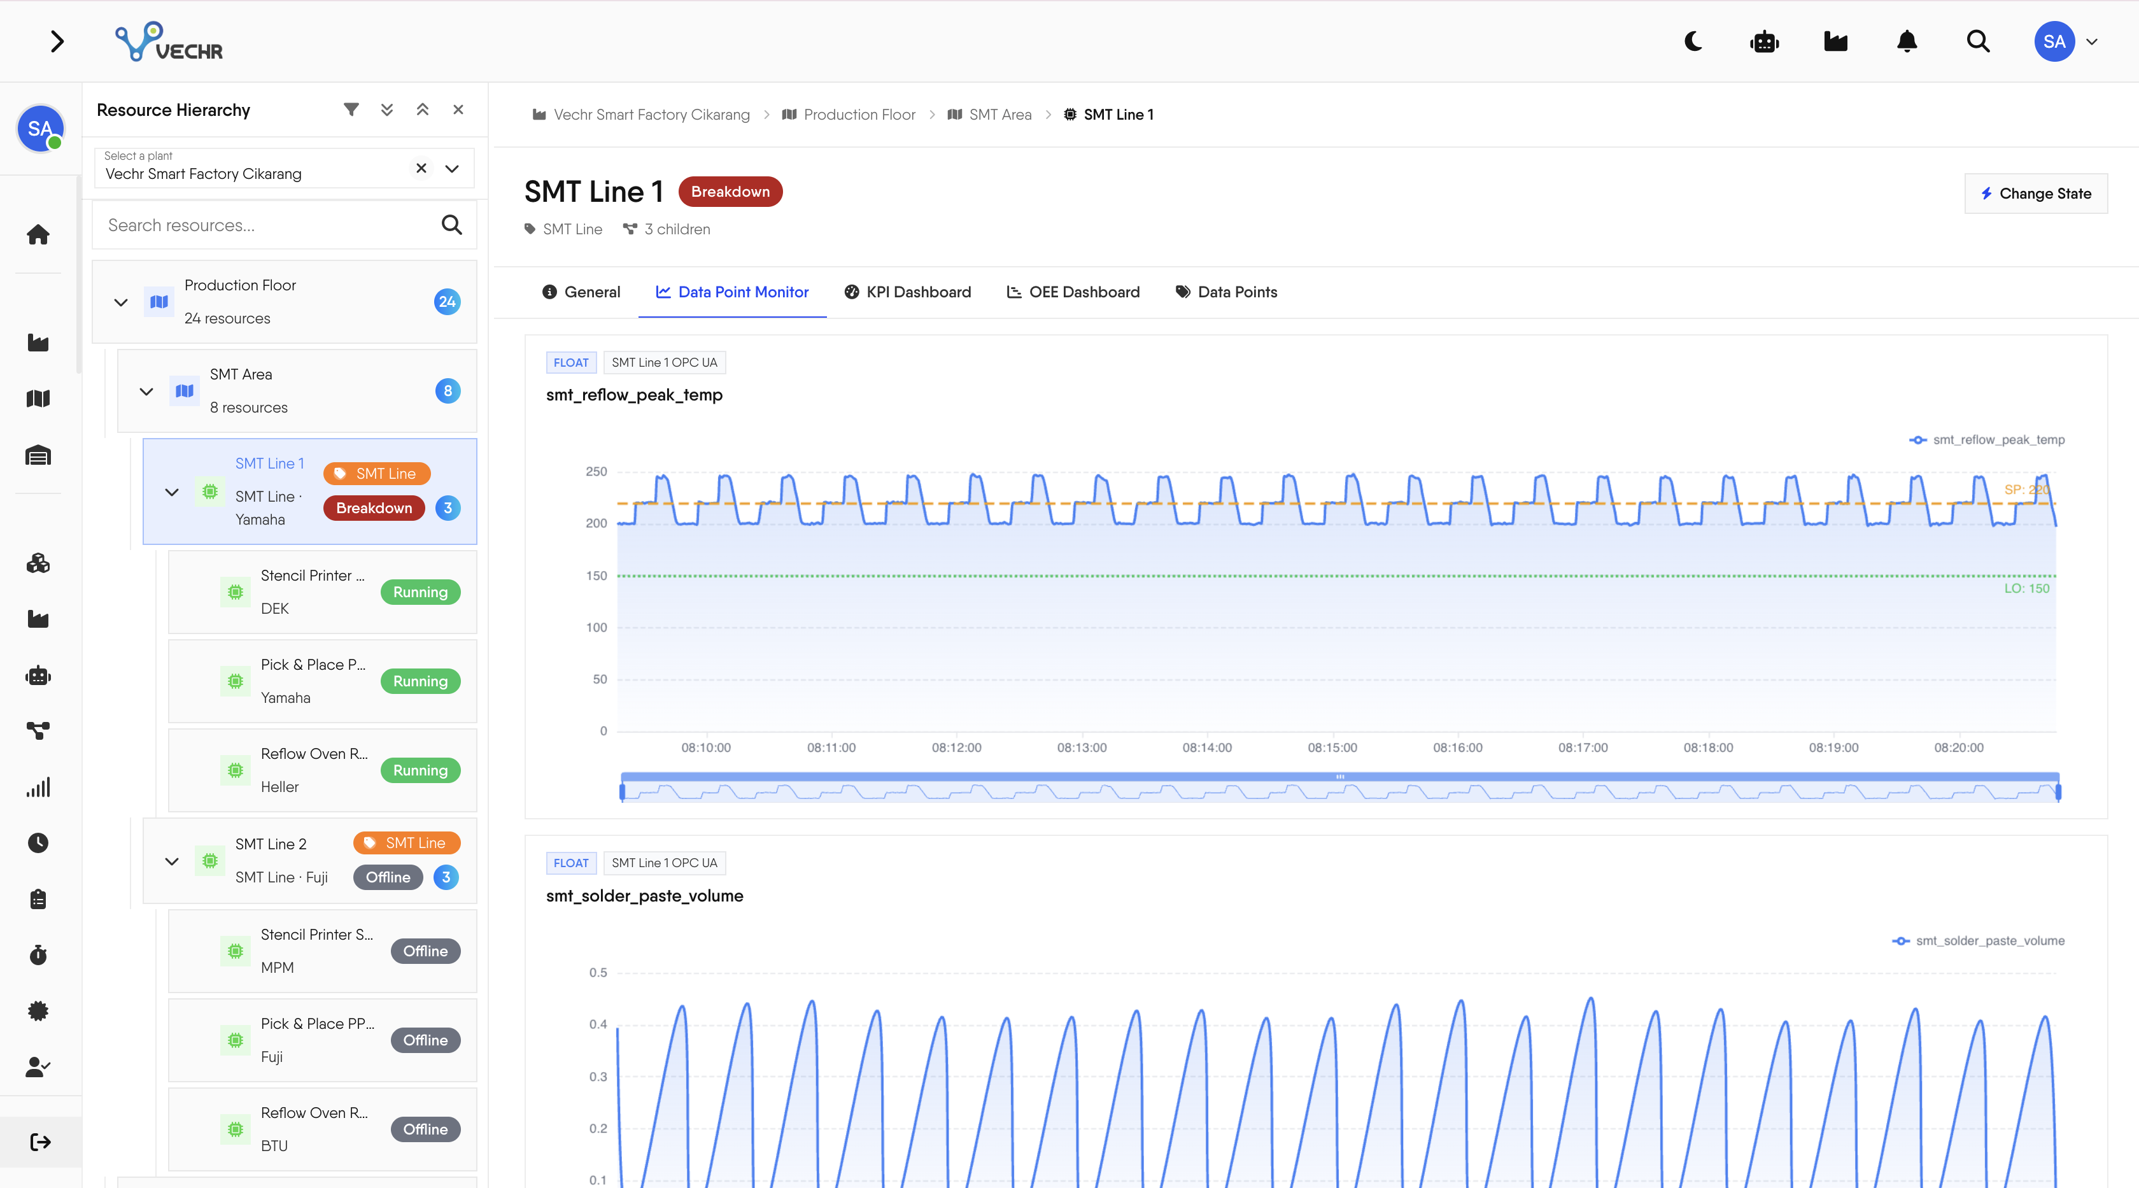This screenshot has width=2139, height=1188.
Task: Expand the sidebar with the top-left chevron
Action: coord(57,41)
